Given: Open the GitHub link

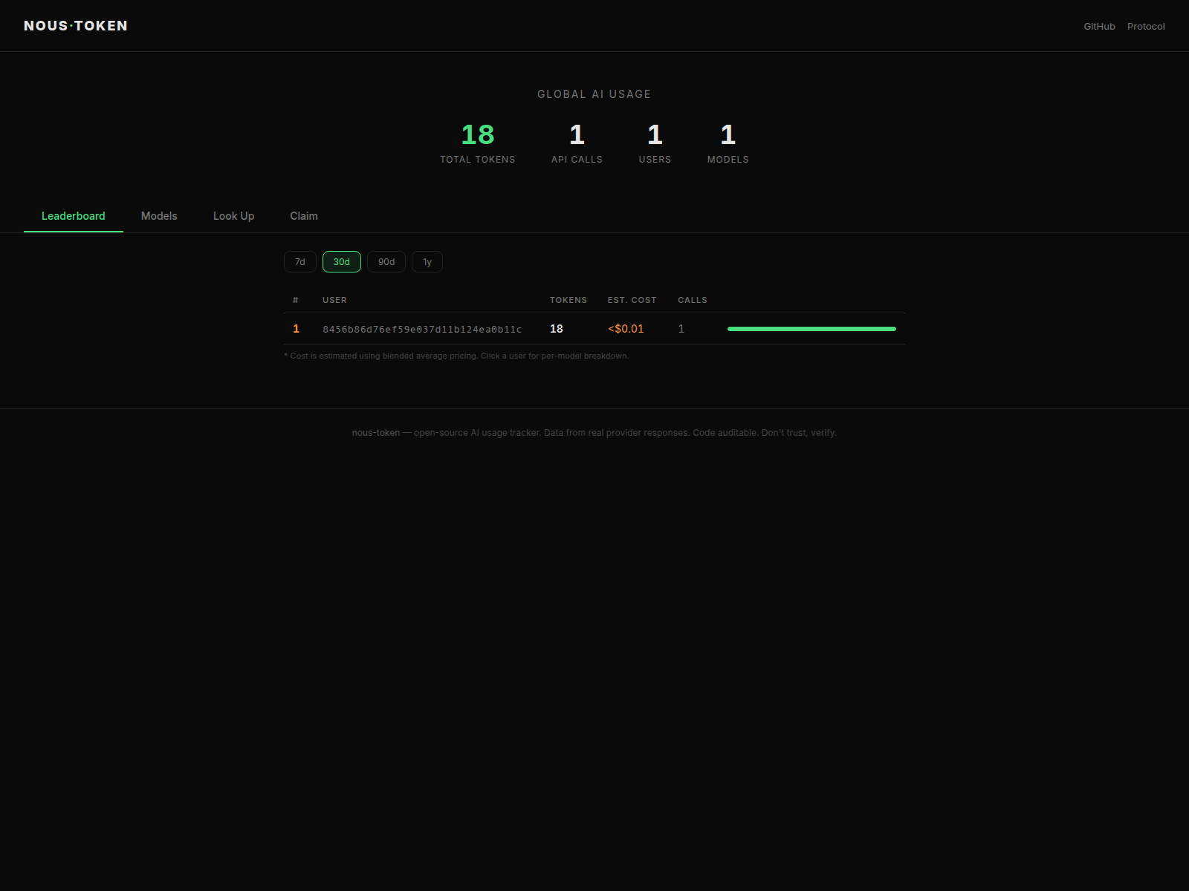Looking at the screenshot, I should click(x=1099, y=26).
